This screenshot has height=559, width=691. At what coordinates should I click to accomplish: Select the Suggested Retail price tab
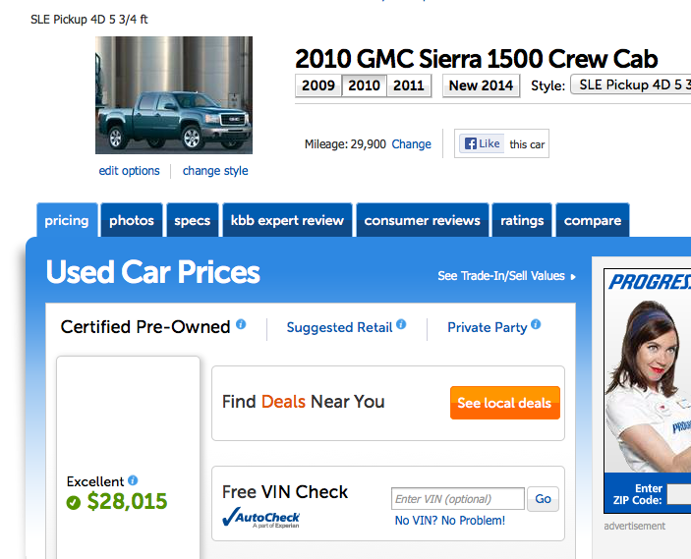[x=339, y=327]
